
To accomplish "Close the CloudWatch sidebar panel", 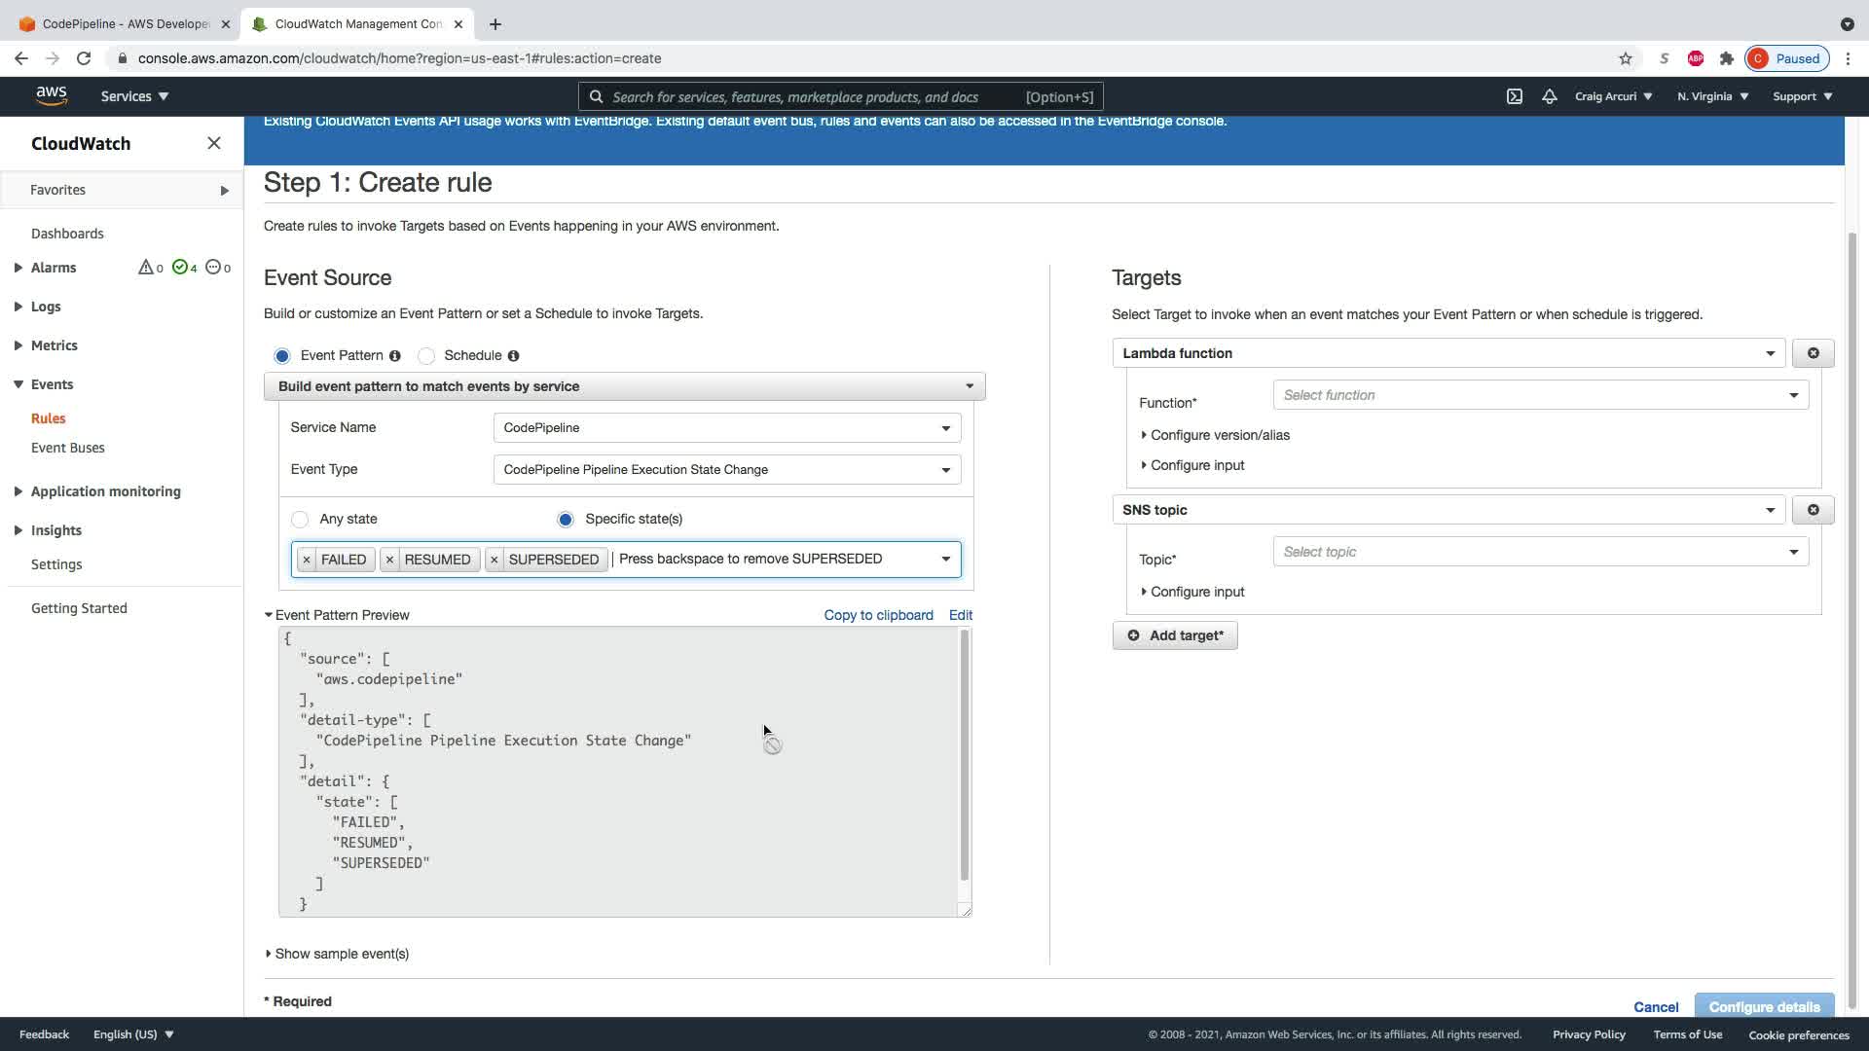I will pos(214,143).
